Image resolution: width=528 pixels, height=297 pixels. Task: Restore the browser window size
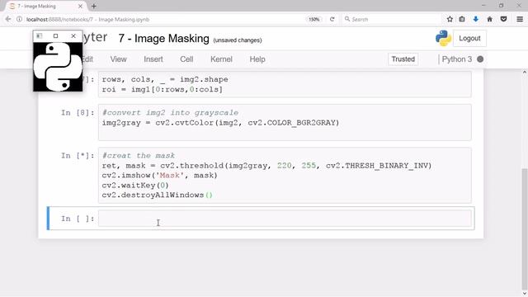501,6
